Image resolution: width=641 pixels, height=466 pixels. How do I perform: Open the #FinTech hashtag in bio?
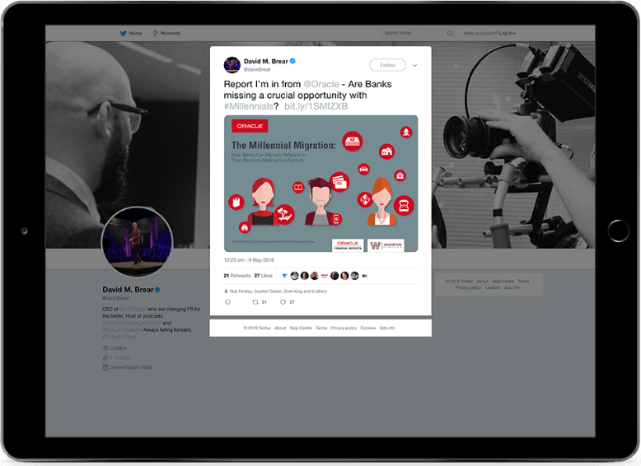112,337
